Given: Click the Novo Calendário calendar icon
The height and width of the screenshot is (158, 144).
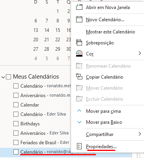Looking at the screenshot, I should tap(79, 19).
